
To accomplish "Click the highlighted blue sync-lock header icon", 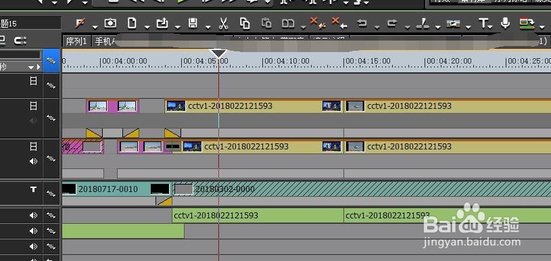I will pyautogui.click(x=51, y=61).
